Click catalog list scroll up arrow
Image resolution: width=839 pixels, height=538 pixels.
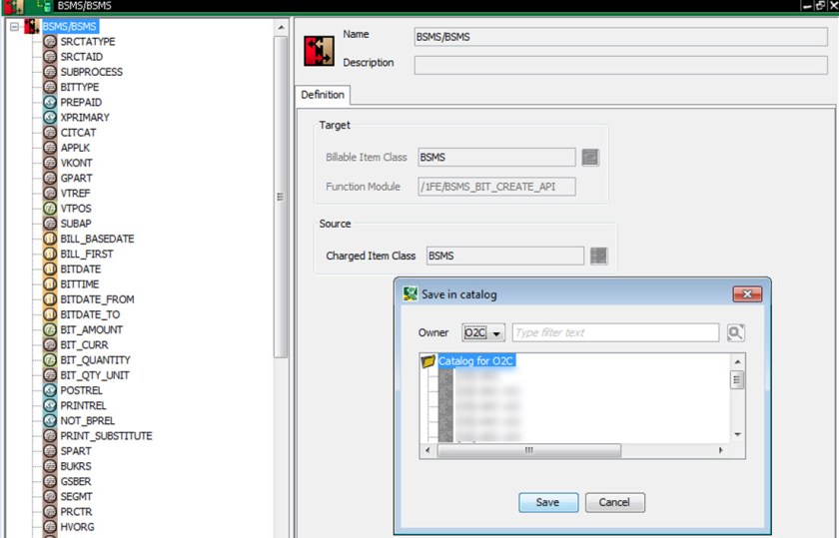coord(737,362)
